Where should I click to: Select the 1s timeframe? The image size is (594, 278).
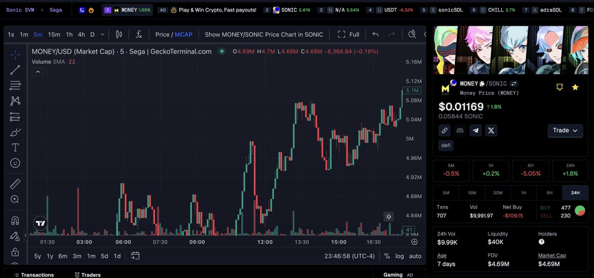11,35
